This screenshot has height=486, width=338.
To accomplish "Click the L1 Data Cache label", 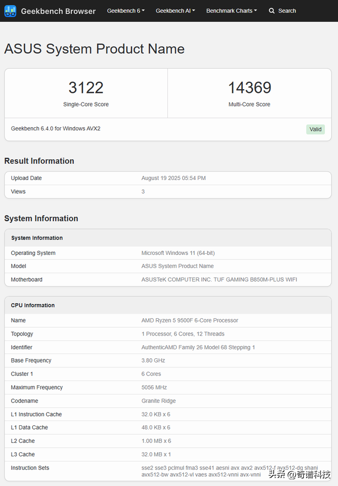I will coord(30,427).
